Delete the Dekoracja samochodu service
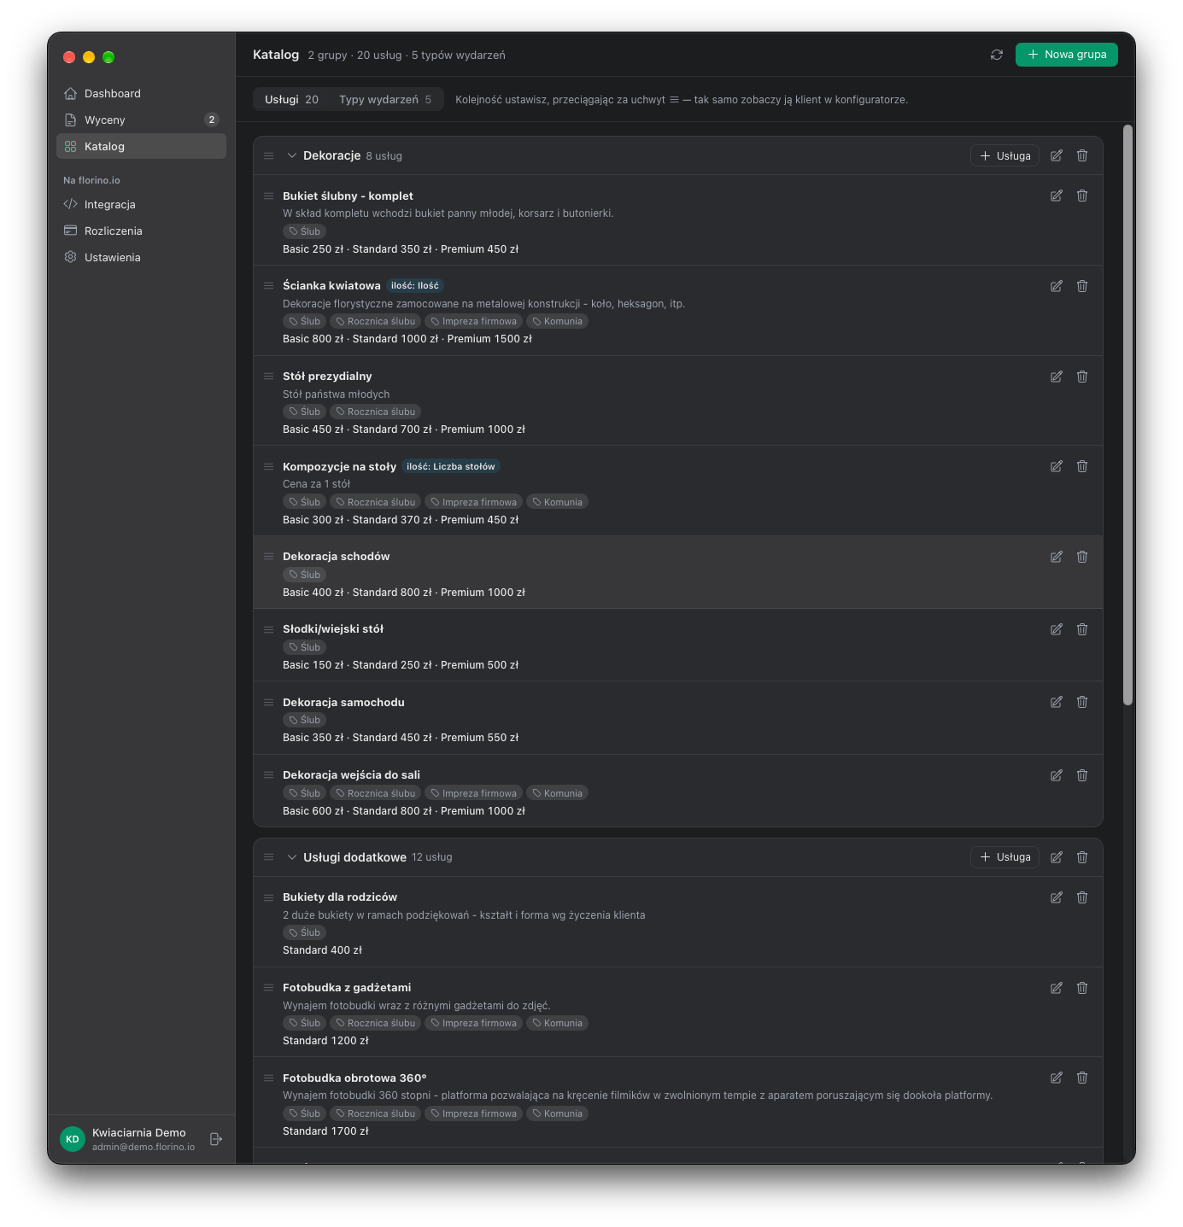The width and height of the screenshot is (1183, 1227). click(x=1082, y=702)
